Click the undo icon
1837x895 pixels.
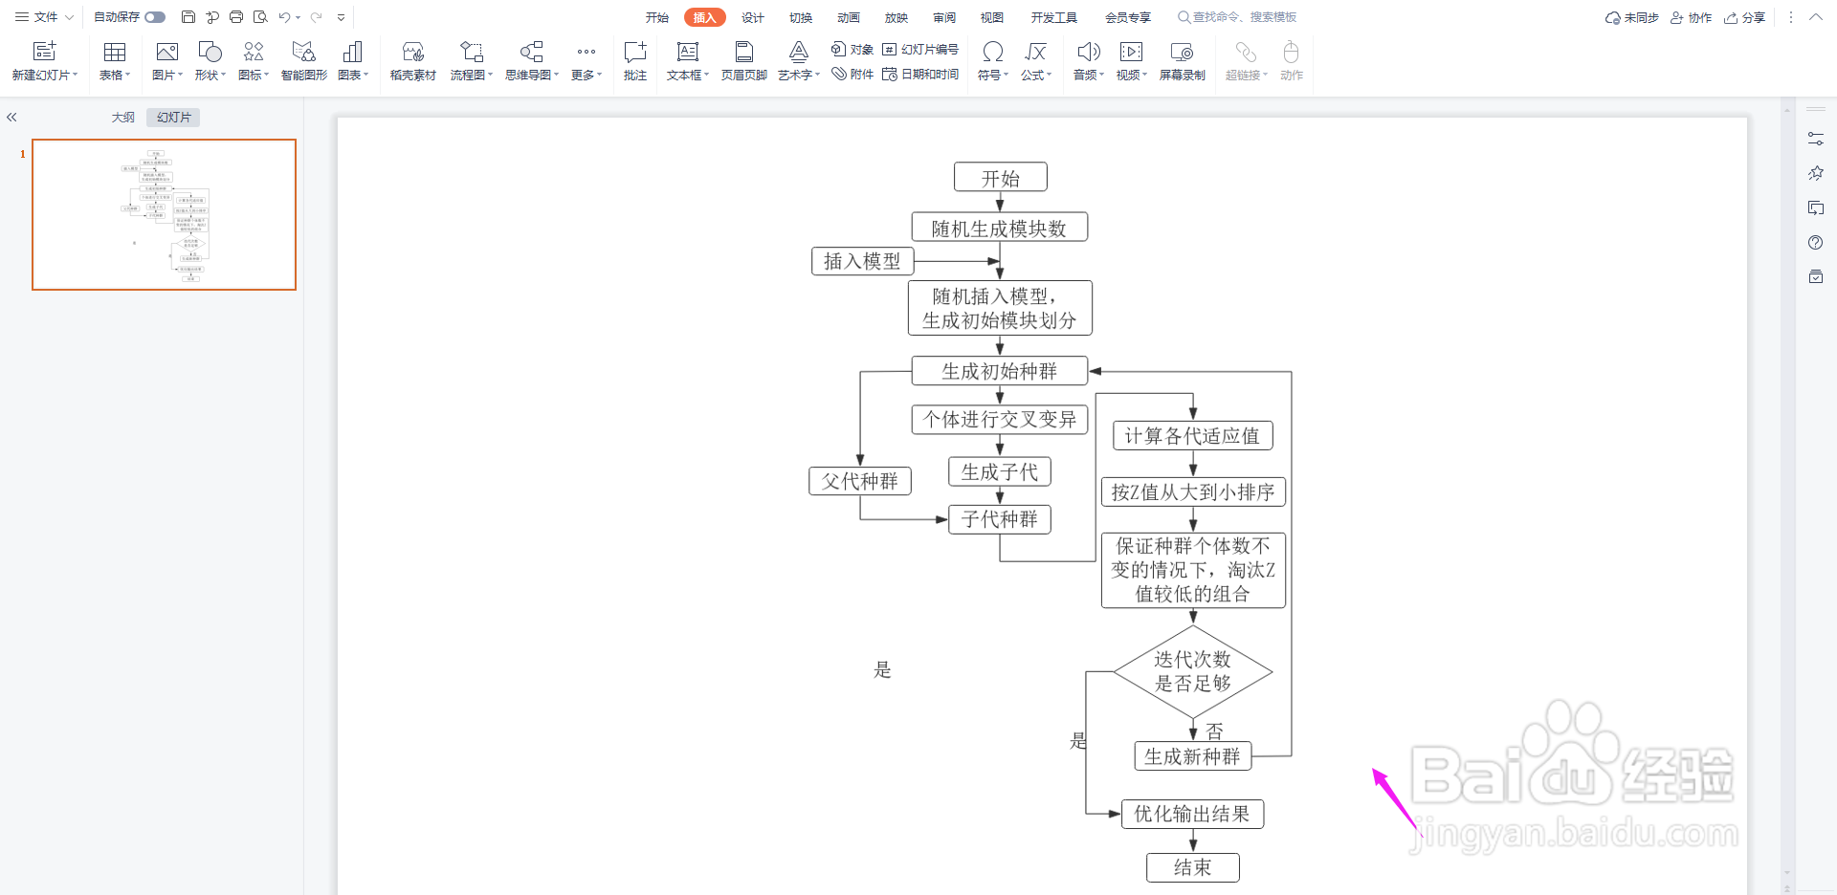pyautogui.click(x=284, y=17)
